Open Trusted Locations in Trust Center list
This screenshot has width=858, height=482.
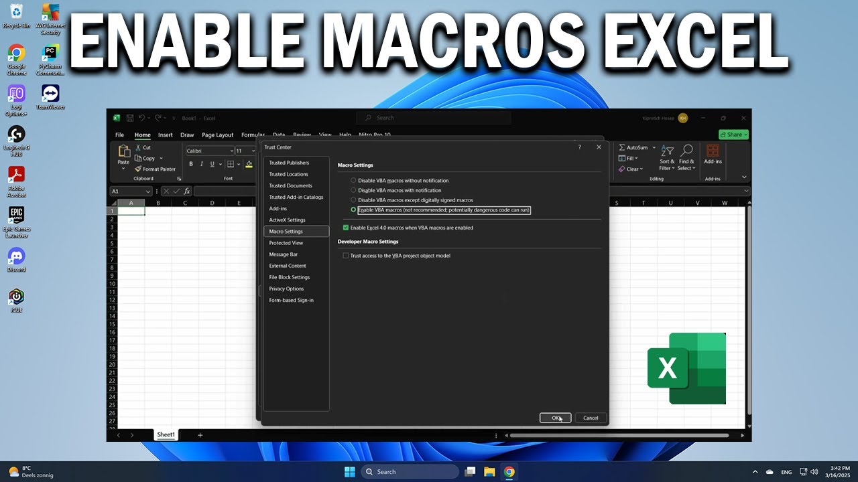pos(289,174)
